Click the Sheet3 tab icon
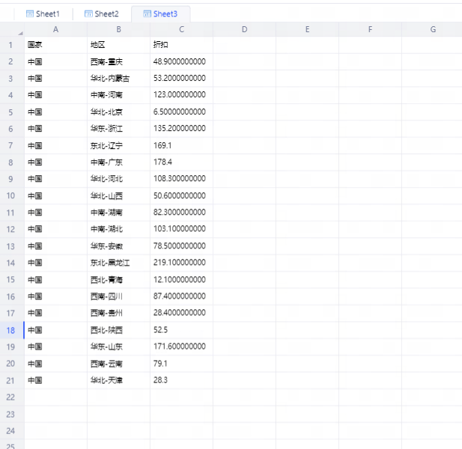The image size is (462, 449). (x=148, y=13)
